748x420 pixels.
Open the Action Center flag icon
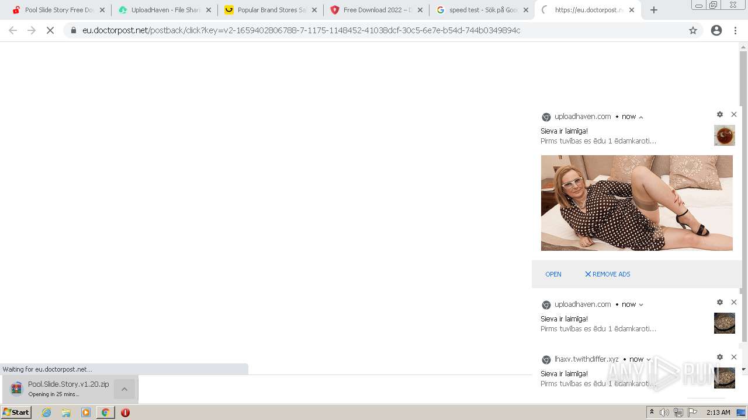click(x=692, y=412)
